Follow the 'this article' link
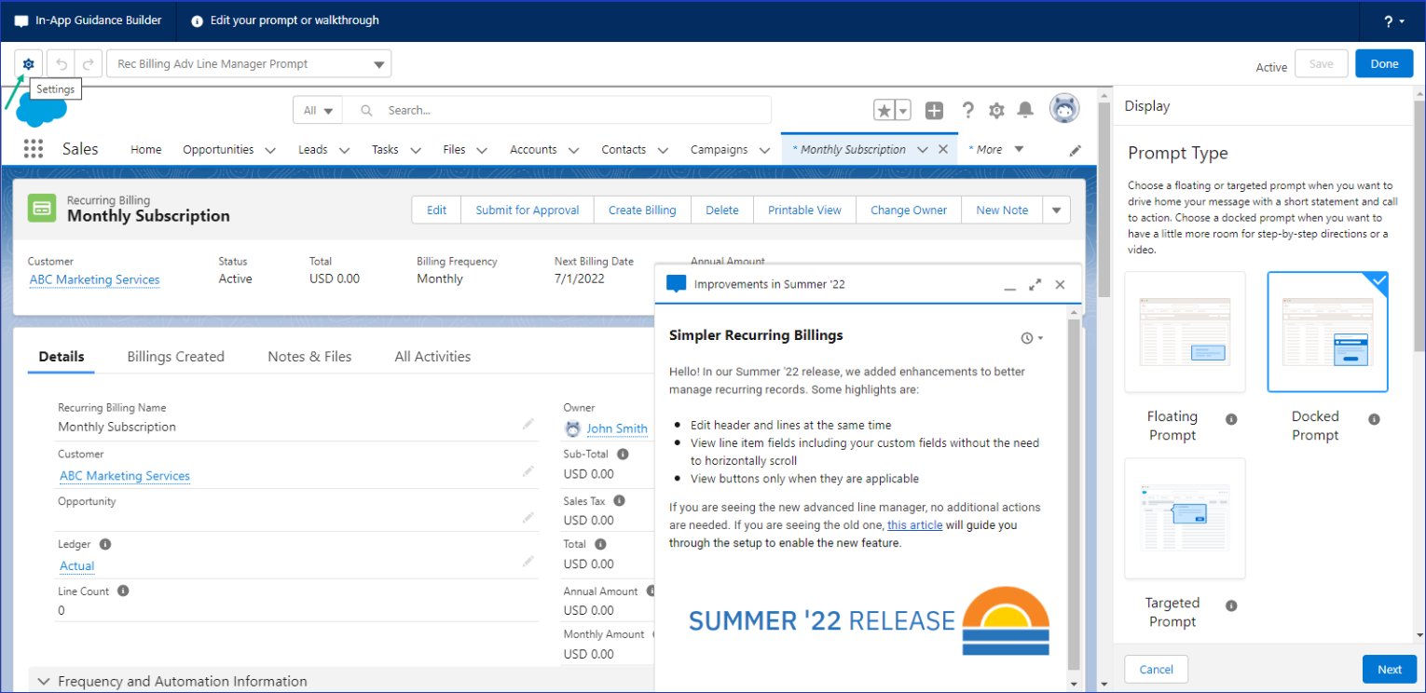Image resolution: width=1426 pixels, height=693 pixels. (914, 525)
